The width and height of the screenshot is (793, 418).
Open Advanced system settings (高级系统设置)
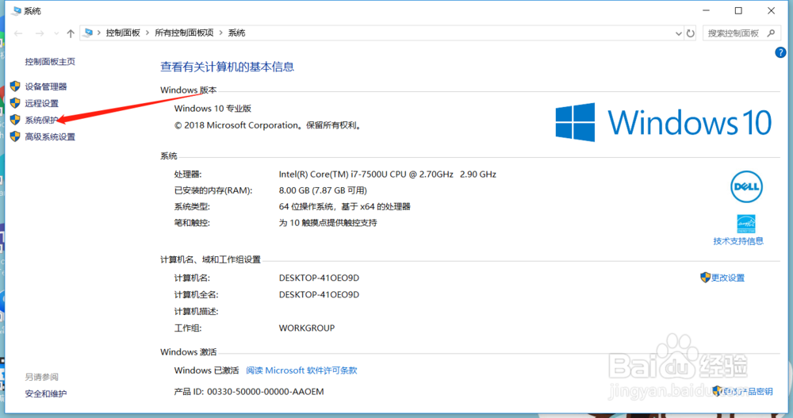click(50, 136)
